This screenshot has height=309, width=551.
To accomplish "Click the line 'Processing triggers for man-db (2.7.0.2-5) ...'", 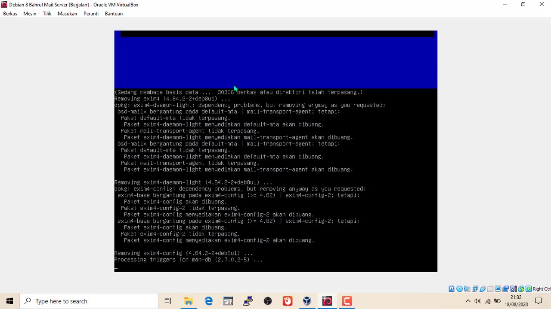I will tap(188, 260).
